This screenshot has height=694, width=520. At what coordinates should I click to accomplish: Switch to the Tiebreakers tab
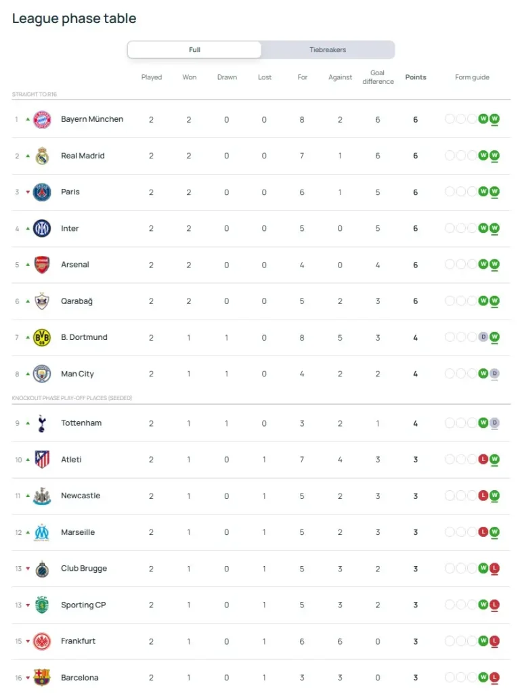tap(328, 50)
